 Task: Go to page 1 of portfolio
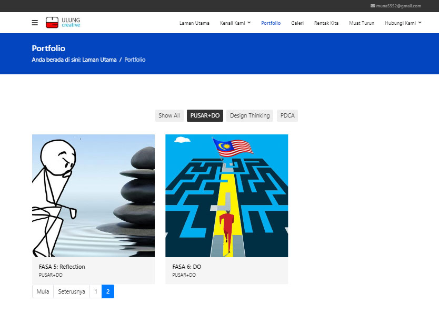tap(95, 291)
